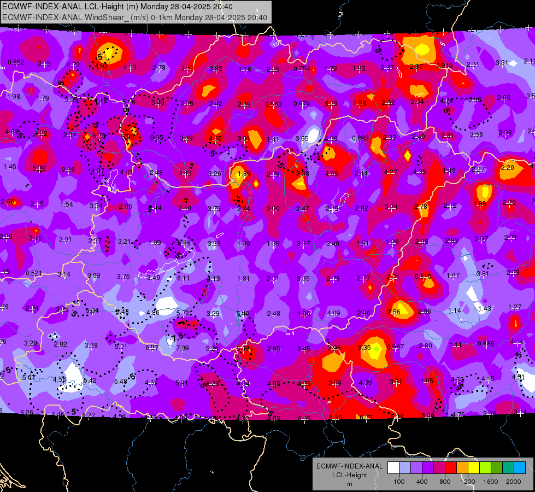The width and height of the screenshot is (535, 492).
Task: Click the wind shear value 5.91
Action: 181,383
